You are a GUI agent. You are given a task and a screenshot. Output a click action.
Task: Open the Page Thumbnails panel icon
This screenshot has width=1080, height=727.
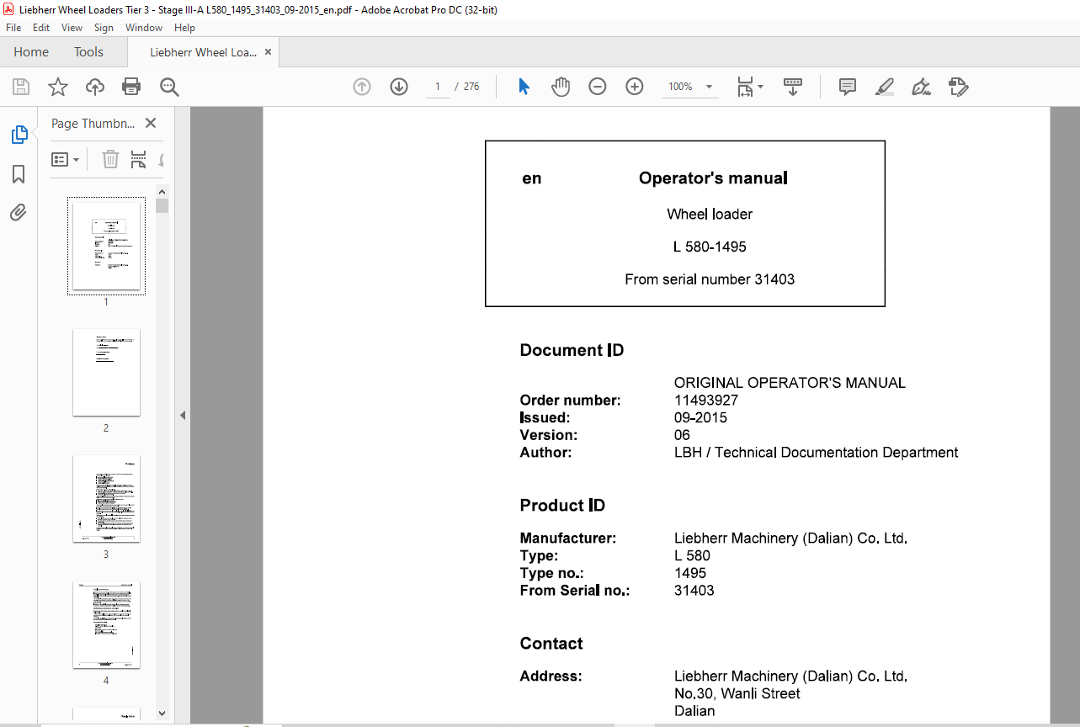(x=19, y=135)
